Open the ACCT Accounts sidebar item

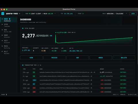point(8,42)
